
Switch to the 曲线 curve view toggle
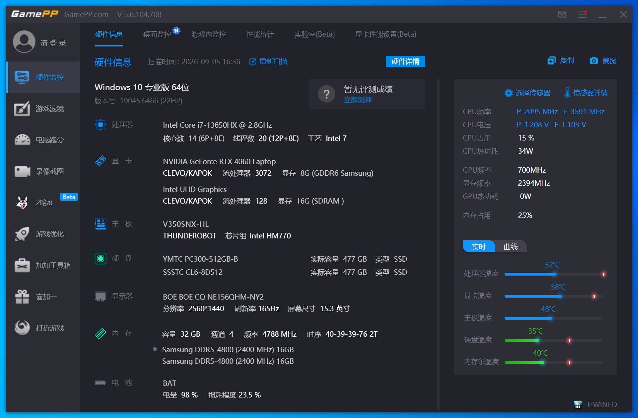coord(510,247)
